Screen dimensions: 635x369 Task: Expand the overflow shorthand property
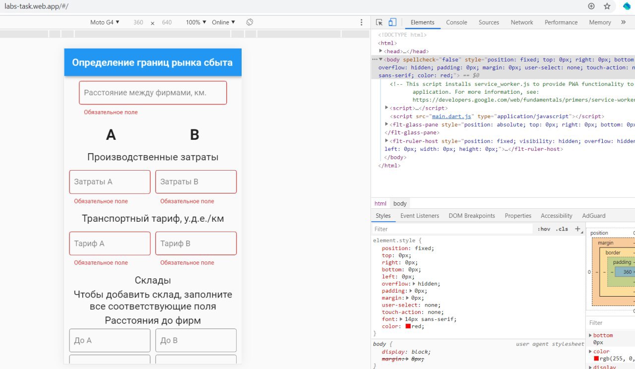(x=414, y=284)
